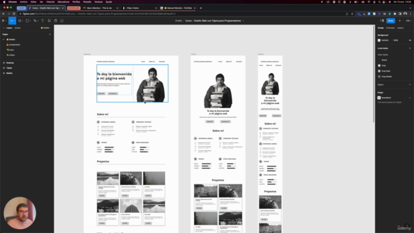Select the Comment tool

pos(62,21)
